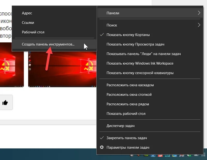Choose Расположить окна каскадом
The width and height of the screenshot is (207, 160).
pyautogui.click(x=150, y=85)
